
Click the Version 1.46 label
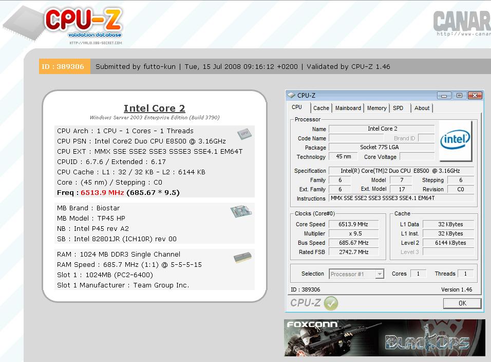pyautogui.click(x=457, y=289)
